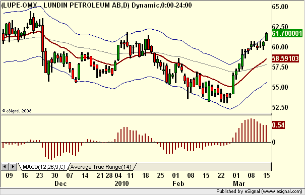Screen dimensions: 305x195
Task: Open the Average True Range(14) tab
Action: click(101, 167)
